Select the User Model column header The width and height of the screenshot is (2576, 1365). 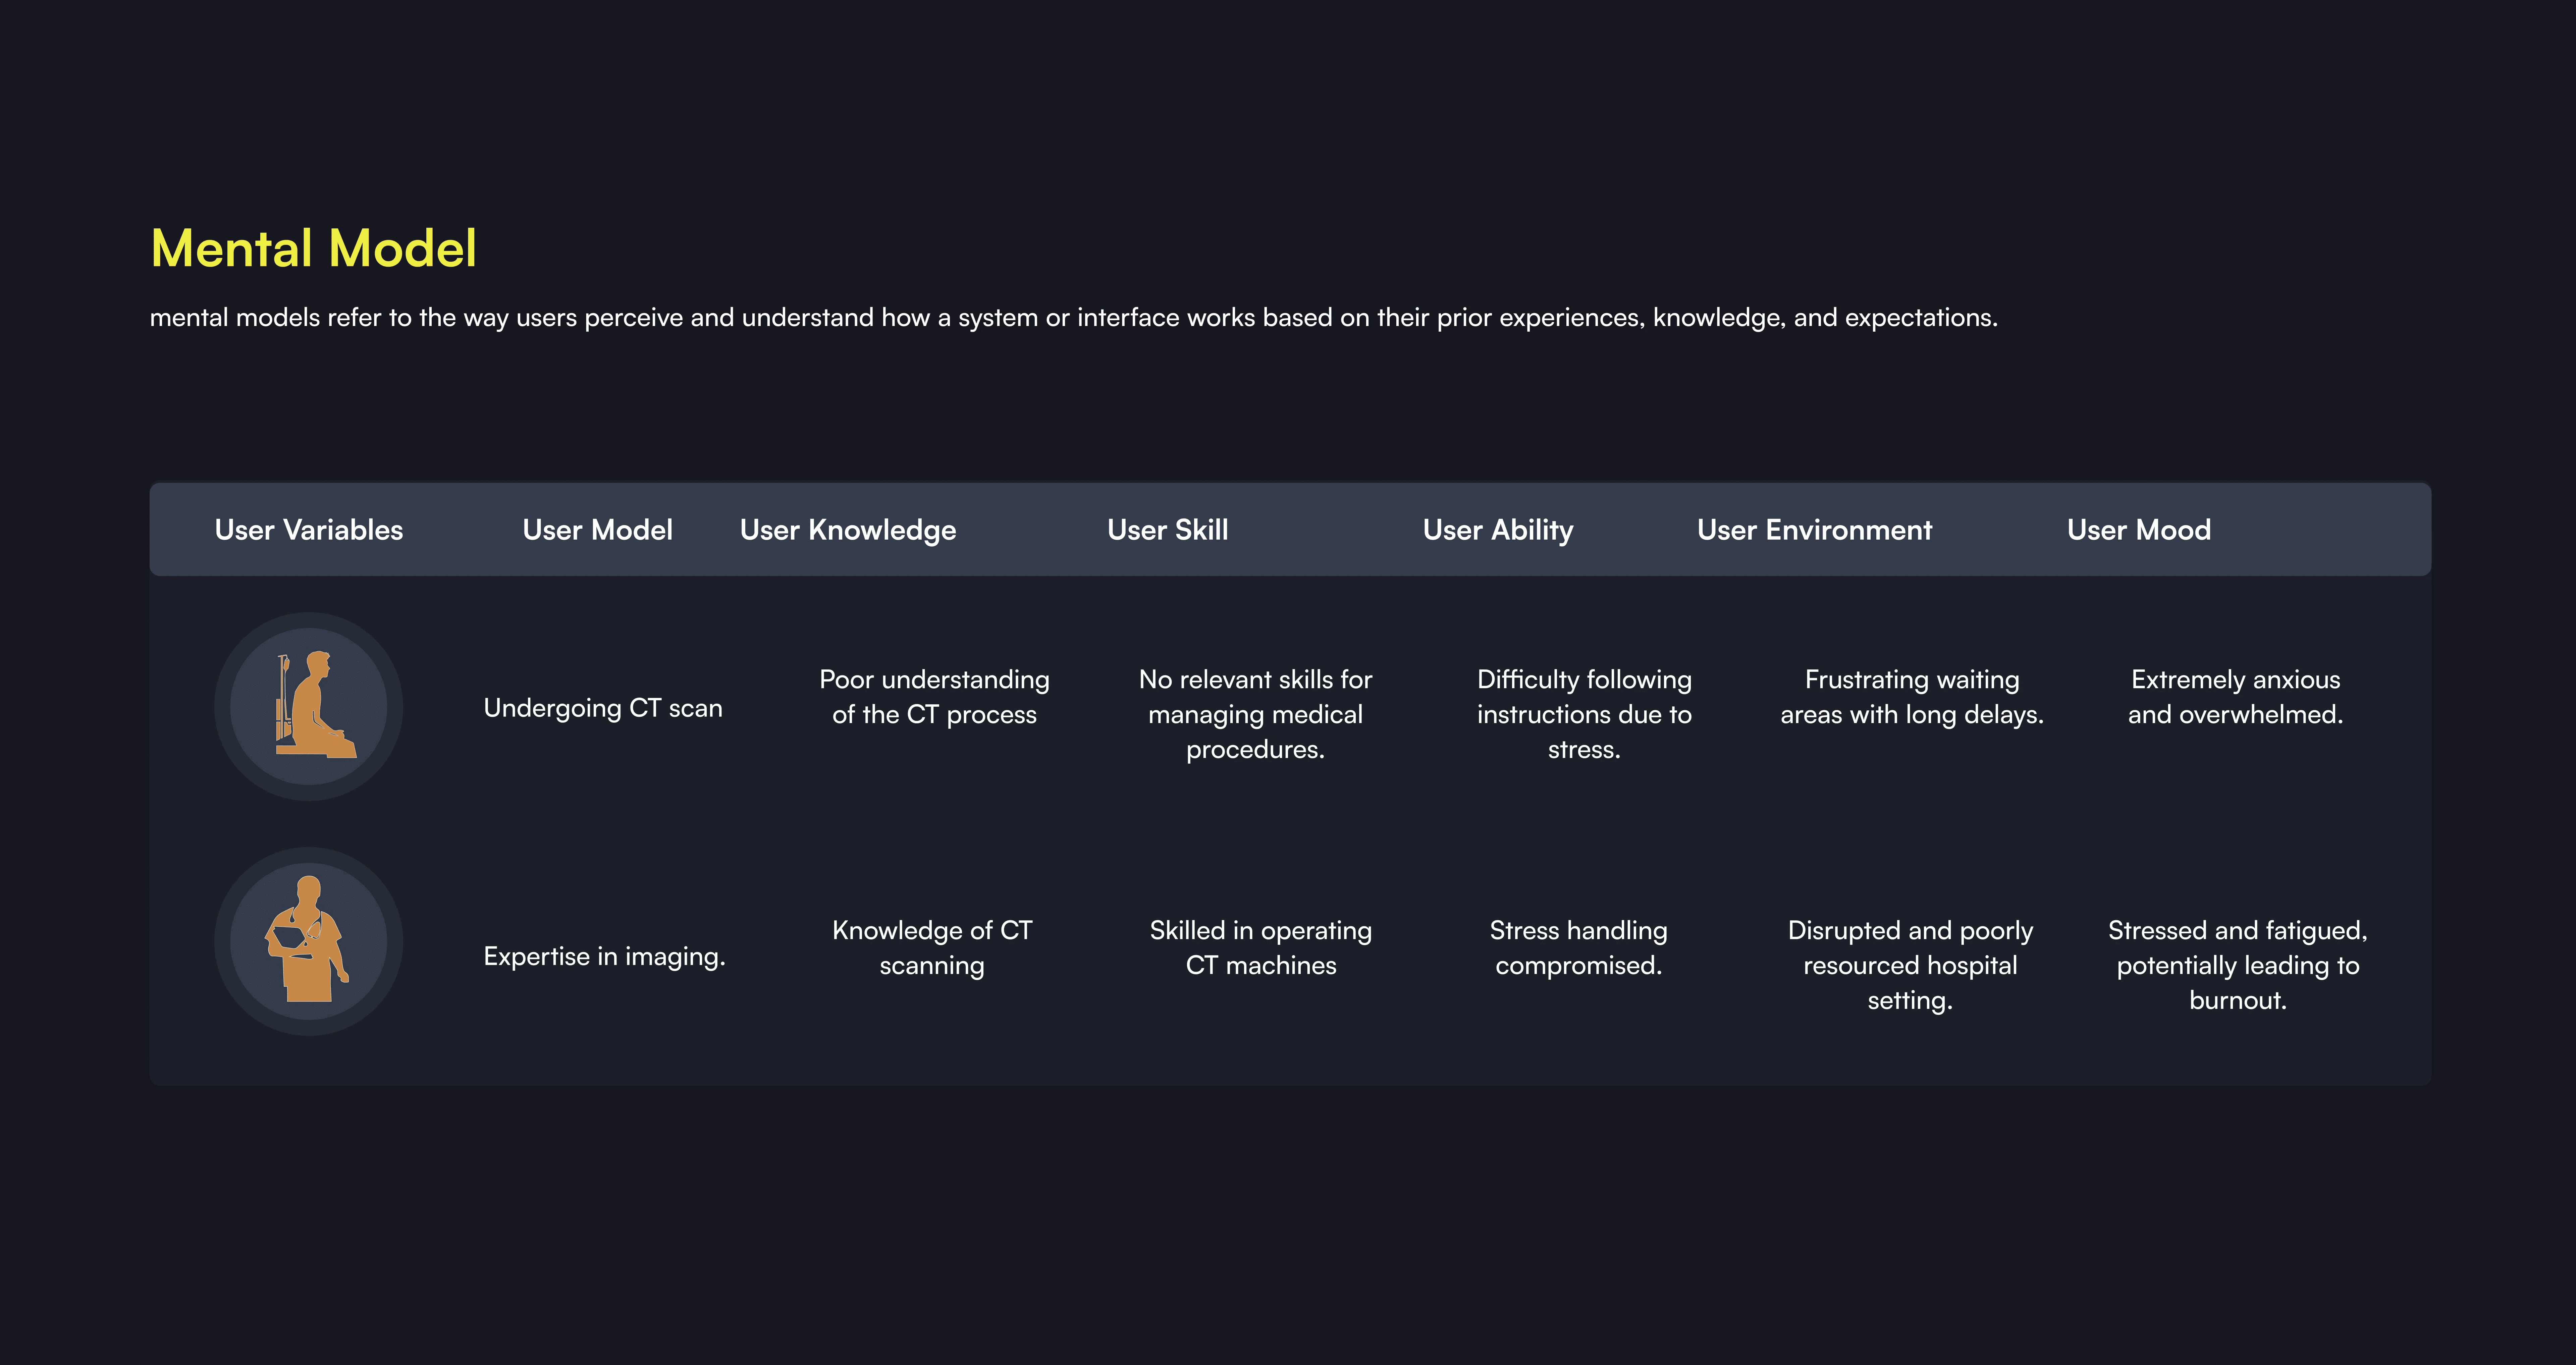(597, 530)
